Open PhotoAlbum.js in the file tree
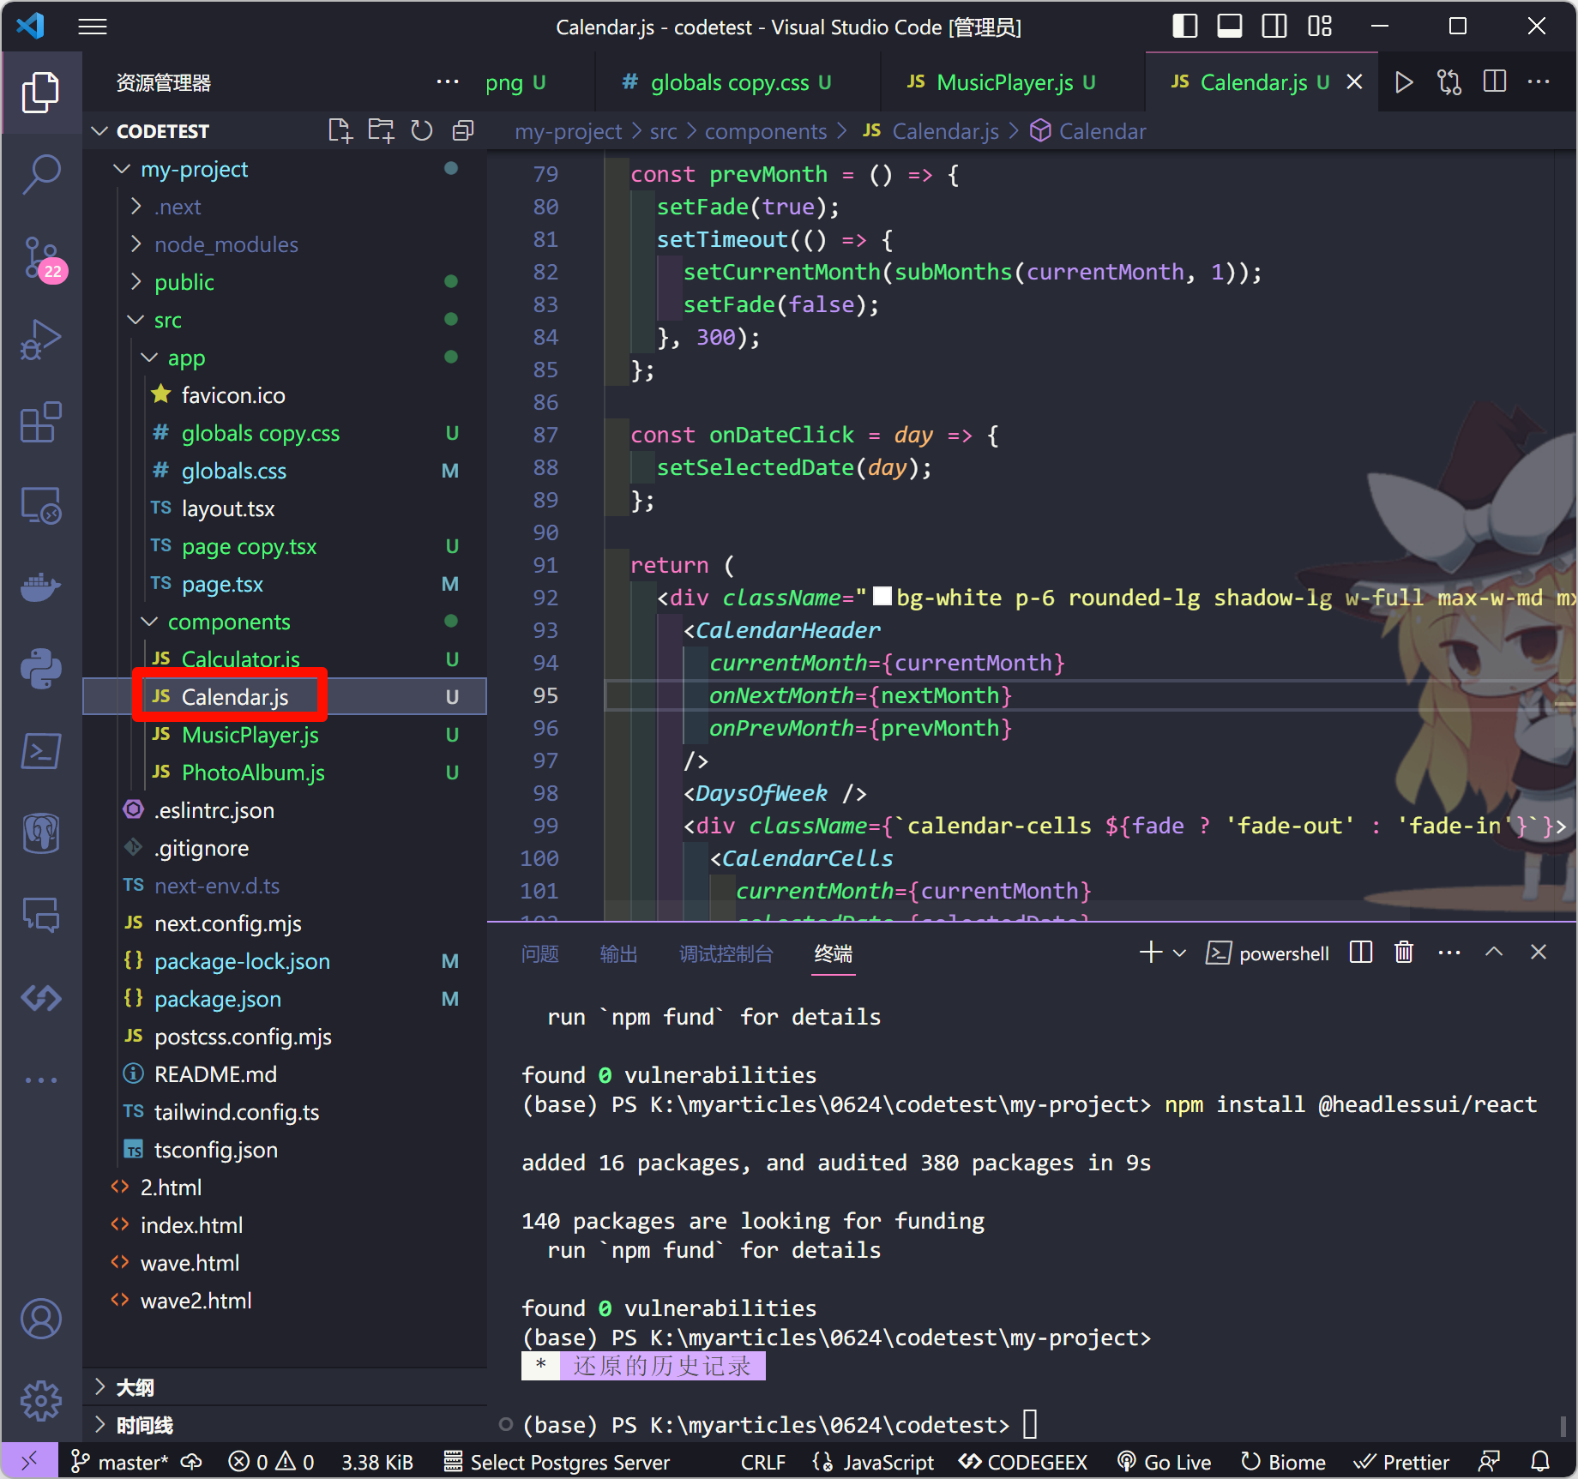Screen dimensions: 1578x1479 point(252,773)
